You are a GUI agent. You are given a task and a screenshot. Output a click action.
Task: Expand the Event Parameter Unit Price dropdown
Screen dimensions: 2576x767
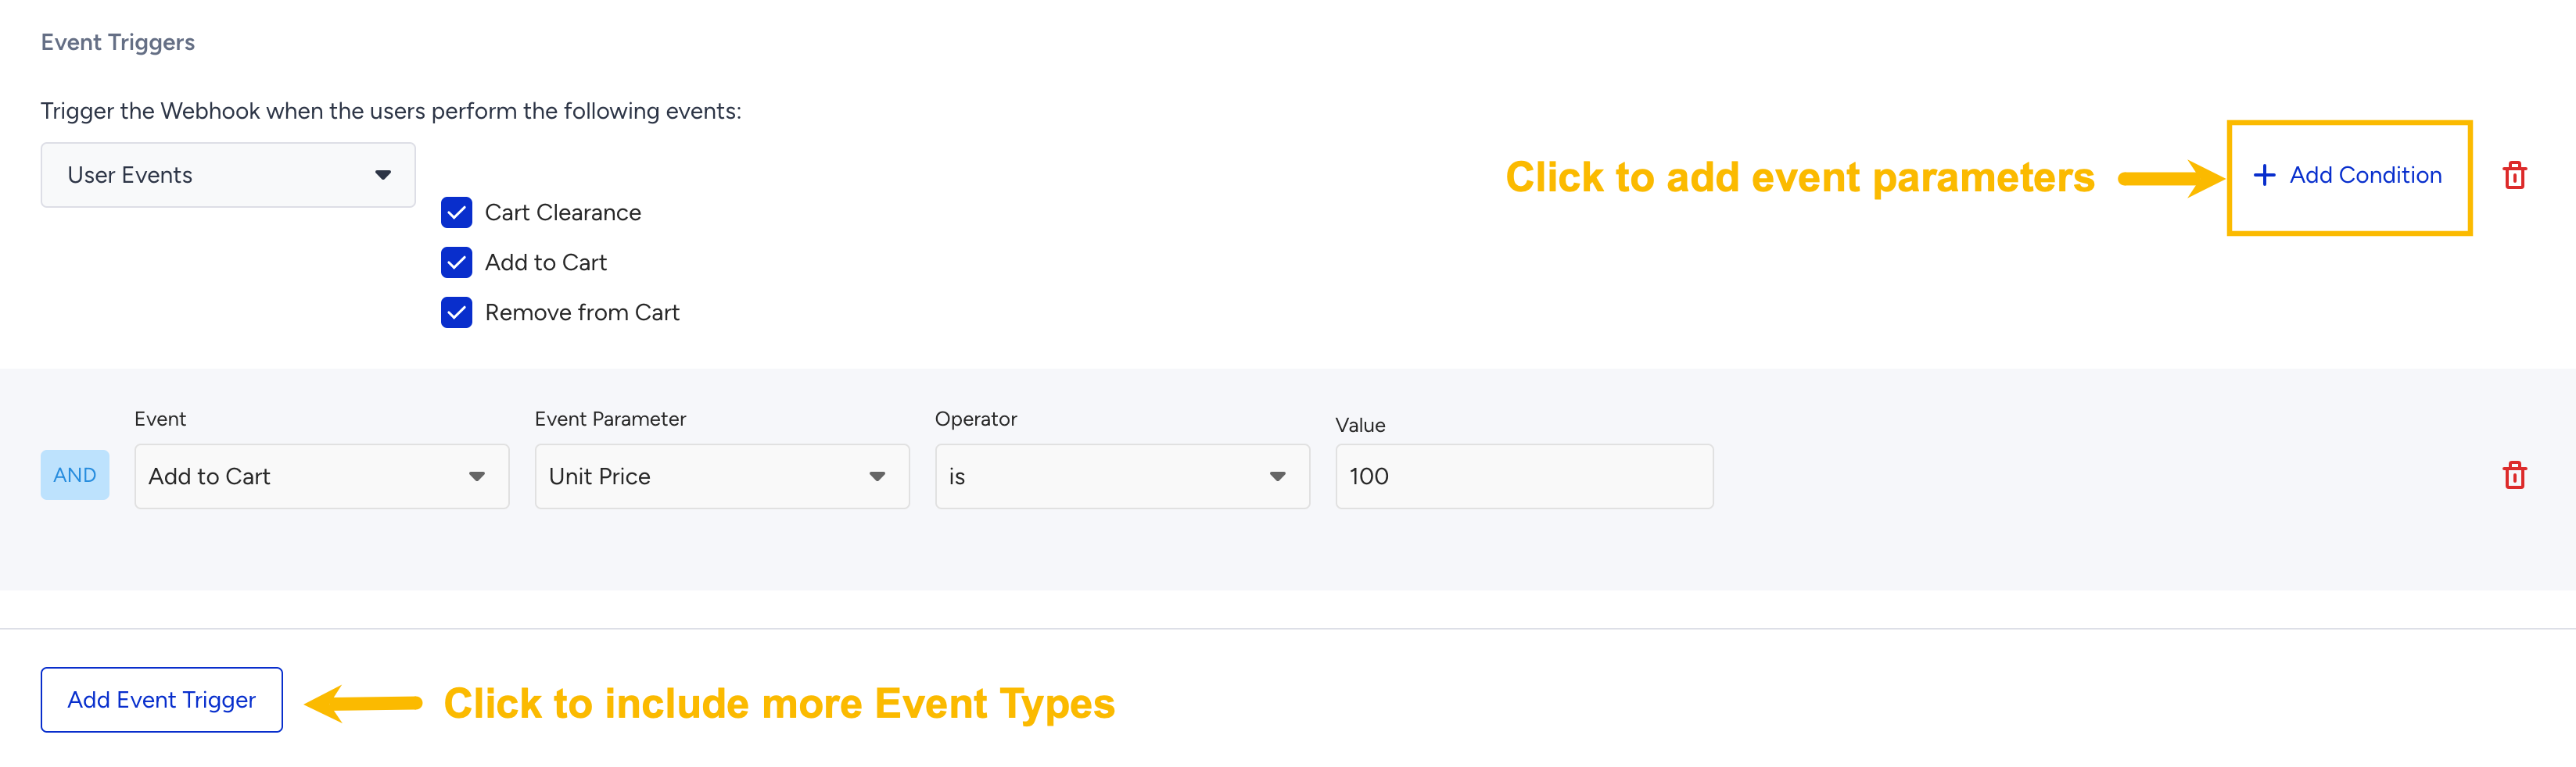click(x=720, y=476)
